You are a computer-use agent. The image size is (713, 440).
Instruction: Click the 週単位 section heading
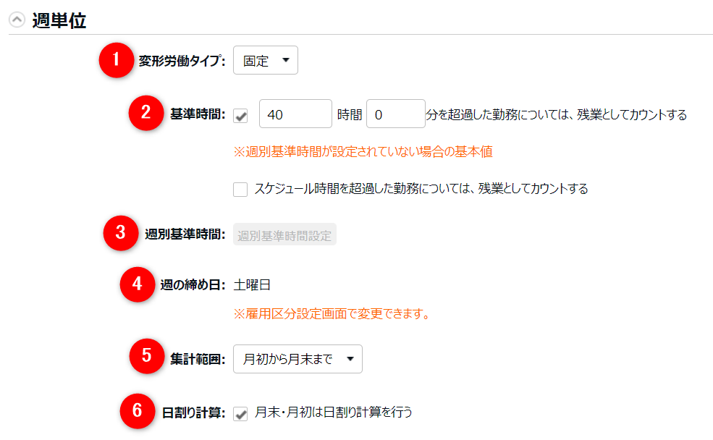coord(59,21)
